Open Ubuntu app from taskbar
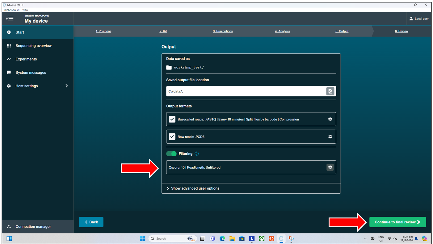Viewport: 433px width, 244px height. coord(271,238)
